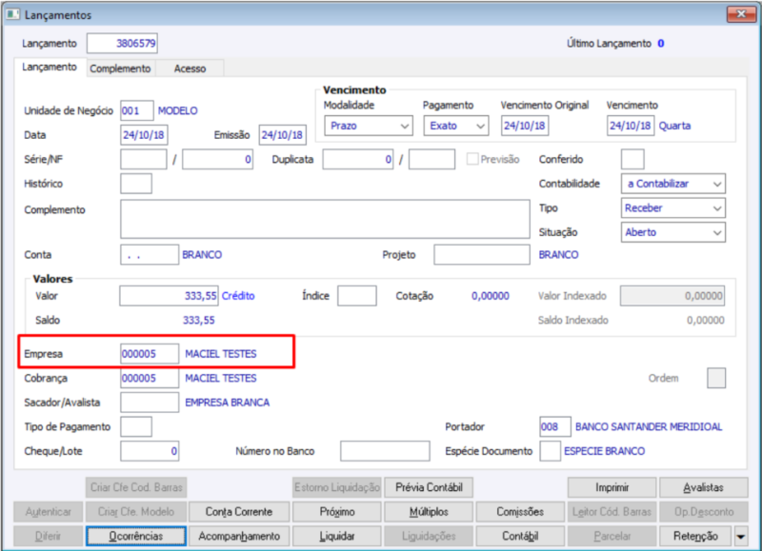Expand the Pagamento dropdown showing Exato
This screenshot has width=762, height=551.
[x=456, y=126]
